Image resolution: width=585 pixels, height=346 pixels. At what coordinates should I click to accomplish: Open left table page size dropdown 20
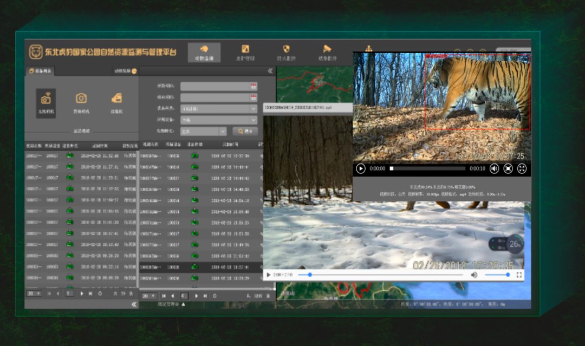[34, 294]
